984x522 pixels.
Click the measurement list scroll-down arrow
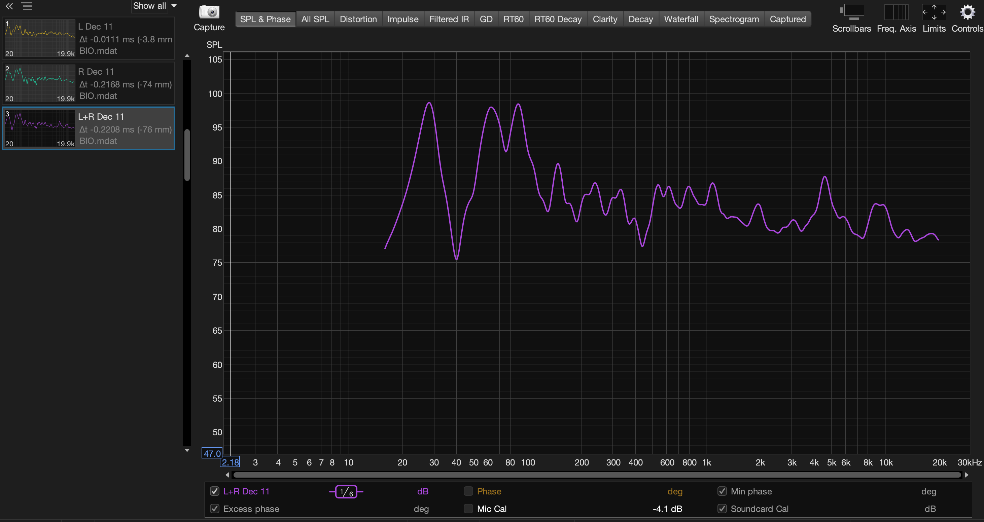187,450
